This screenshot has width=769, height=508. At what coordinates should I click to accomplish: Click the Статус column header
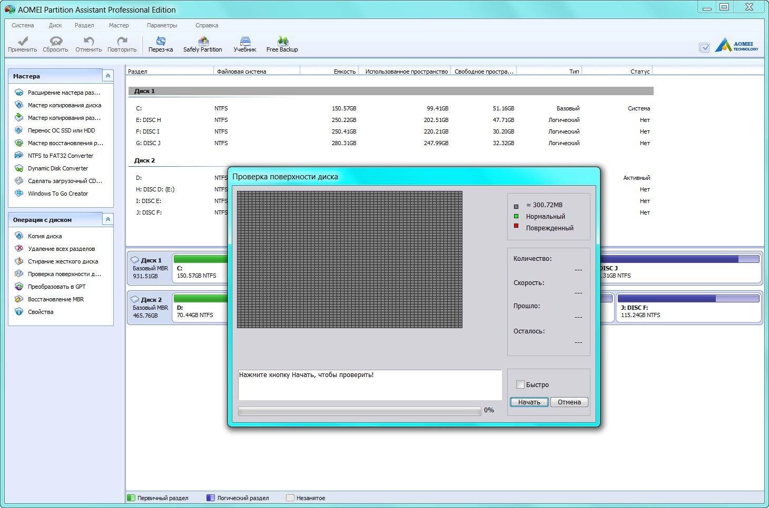[x=617, y=72]
